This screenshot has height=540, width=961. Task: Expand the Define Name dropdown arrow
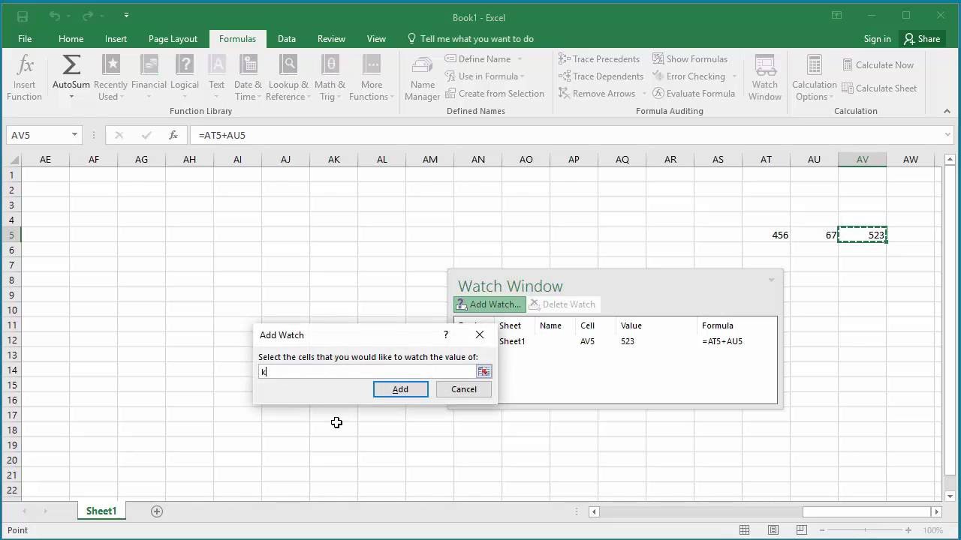tap(520, 58)
